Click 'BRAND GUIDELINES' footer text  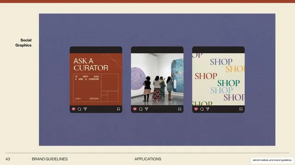point(50,159)
